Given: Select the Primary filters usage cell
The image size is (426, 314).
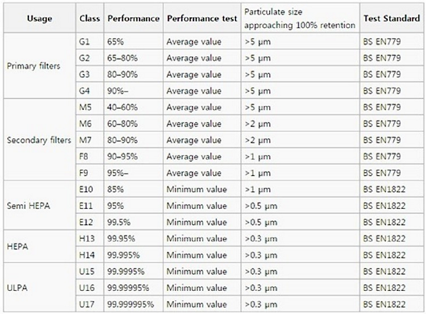Looking at the screenshot, I should pyautogui.click(x=40, y=66).
